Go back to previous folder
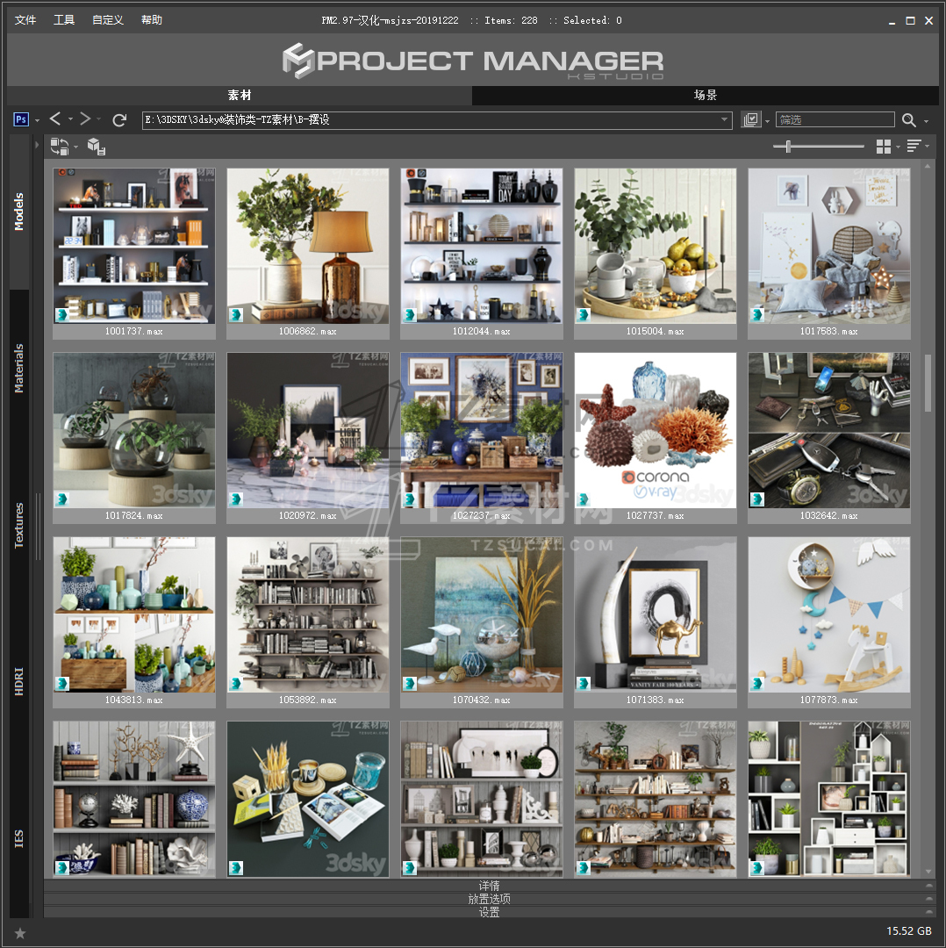 click(55, 119)
